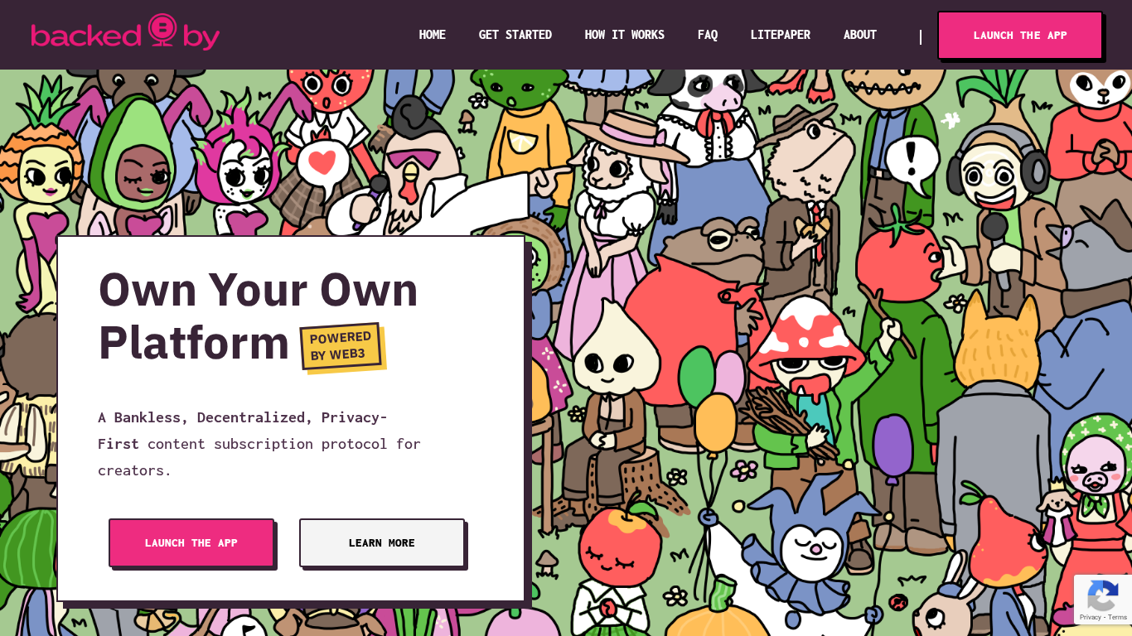Open reCAPTCHA Terms link
This screenshot has width=1132, height=636.
(1118, 617)
